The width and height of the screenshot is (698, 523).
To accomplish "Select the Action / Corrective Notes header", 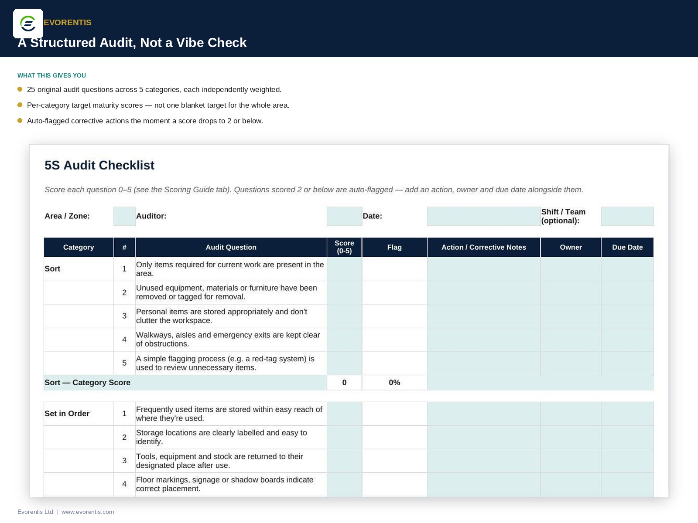I will [484, 247].
